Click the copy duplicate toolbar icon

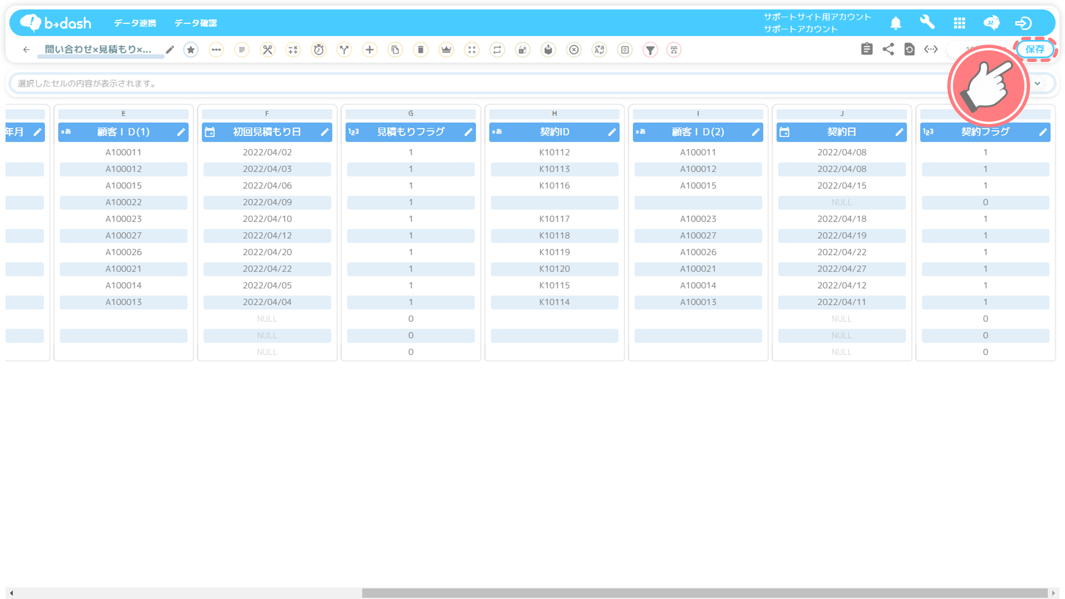click(396, 50)
